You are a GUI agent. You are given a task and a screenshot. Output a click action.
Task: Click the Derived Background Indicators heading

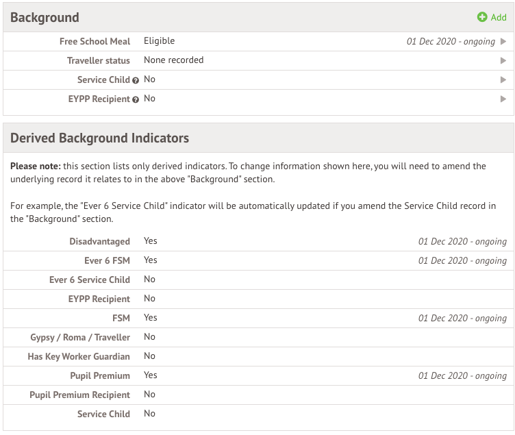[99, 138]
